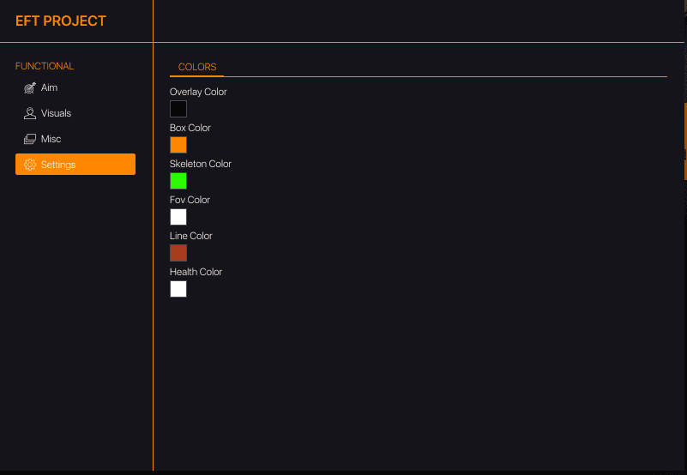
Task: Choose the white Health Color swatch
Action: pyautogui.click(x=178, y=289)
